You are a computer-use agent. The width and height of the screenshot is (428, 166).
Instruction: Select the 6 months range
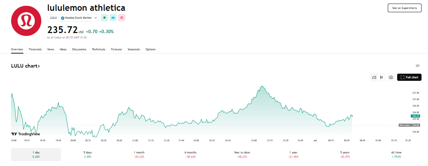[x=191, y=155]
